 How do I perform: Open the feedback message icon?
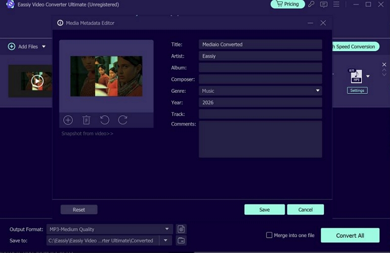[x=324, y=4]
